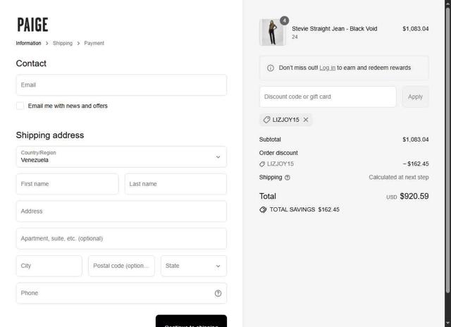Click the Last name field
Image resolution: width=451 pixels, height=327 pixels.
175,184
